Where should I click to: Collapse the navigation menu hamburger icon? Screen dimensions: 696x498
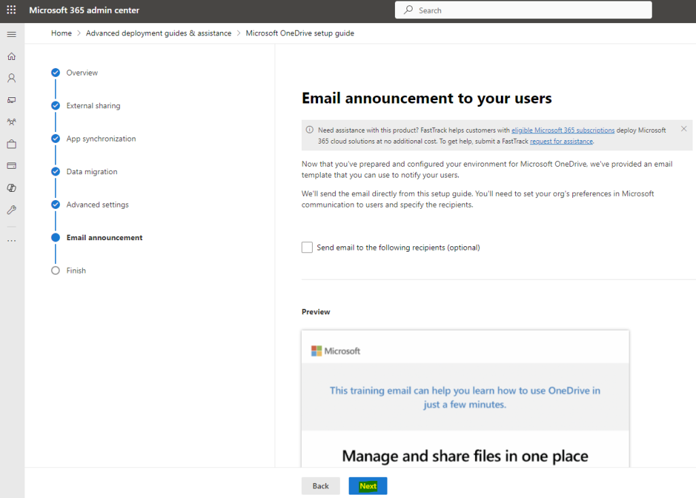click(12, 34)
